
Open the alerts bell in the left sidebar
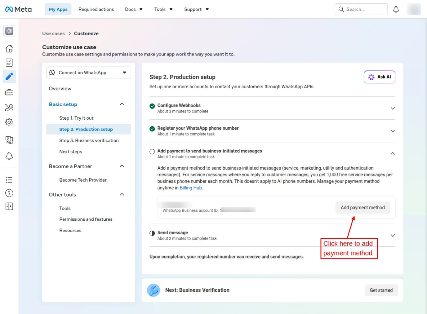tap(9, 156)
